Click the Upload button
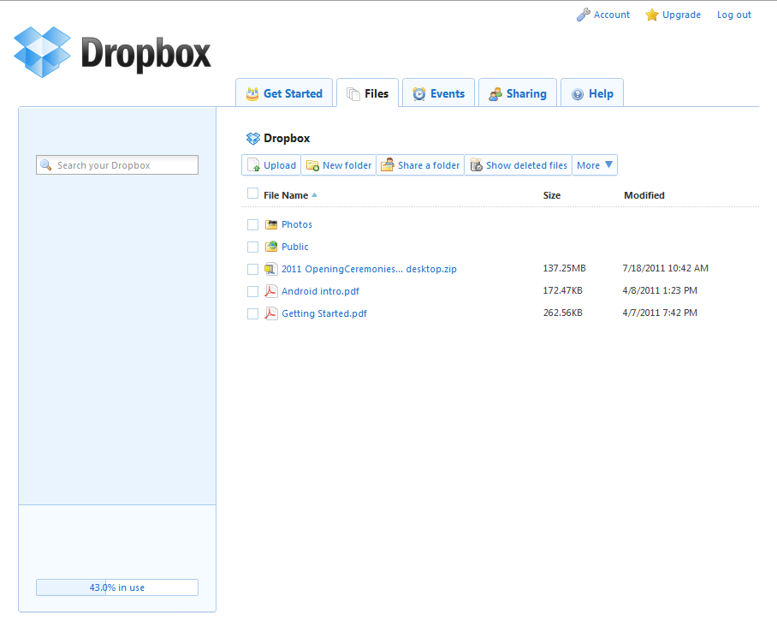This screenshot has width=777, height=620. tap(271, 165)
